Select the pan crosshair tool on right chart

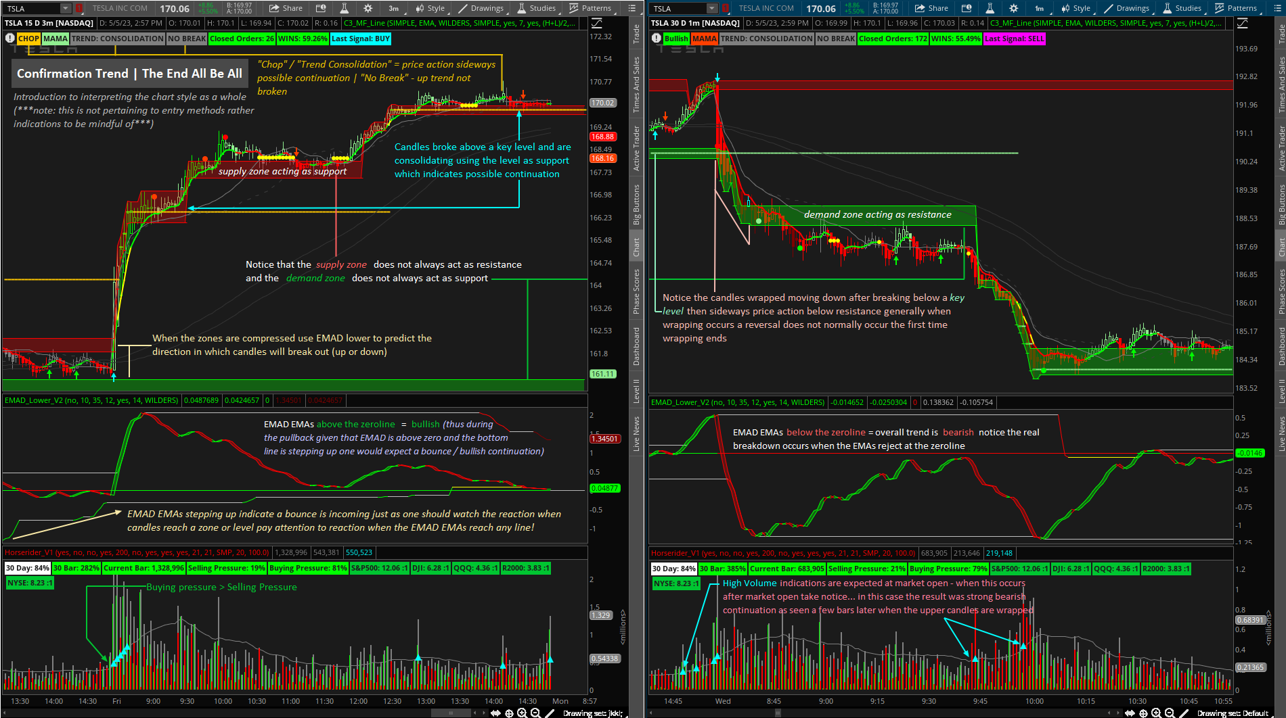1143,713
